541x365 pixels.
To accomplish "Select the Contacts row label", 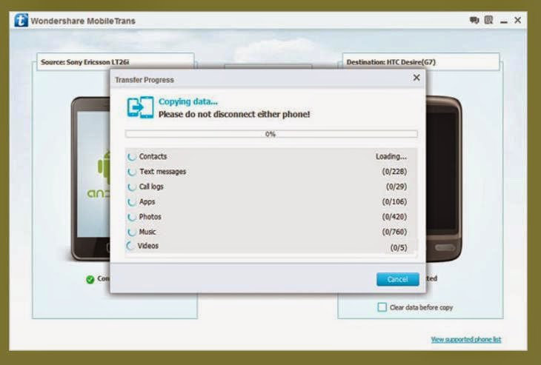I will tap(153, 156).
